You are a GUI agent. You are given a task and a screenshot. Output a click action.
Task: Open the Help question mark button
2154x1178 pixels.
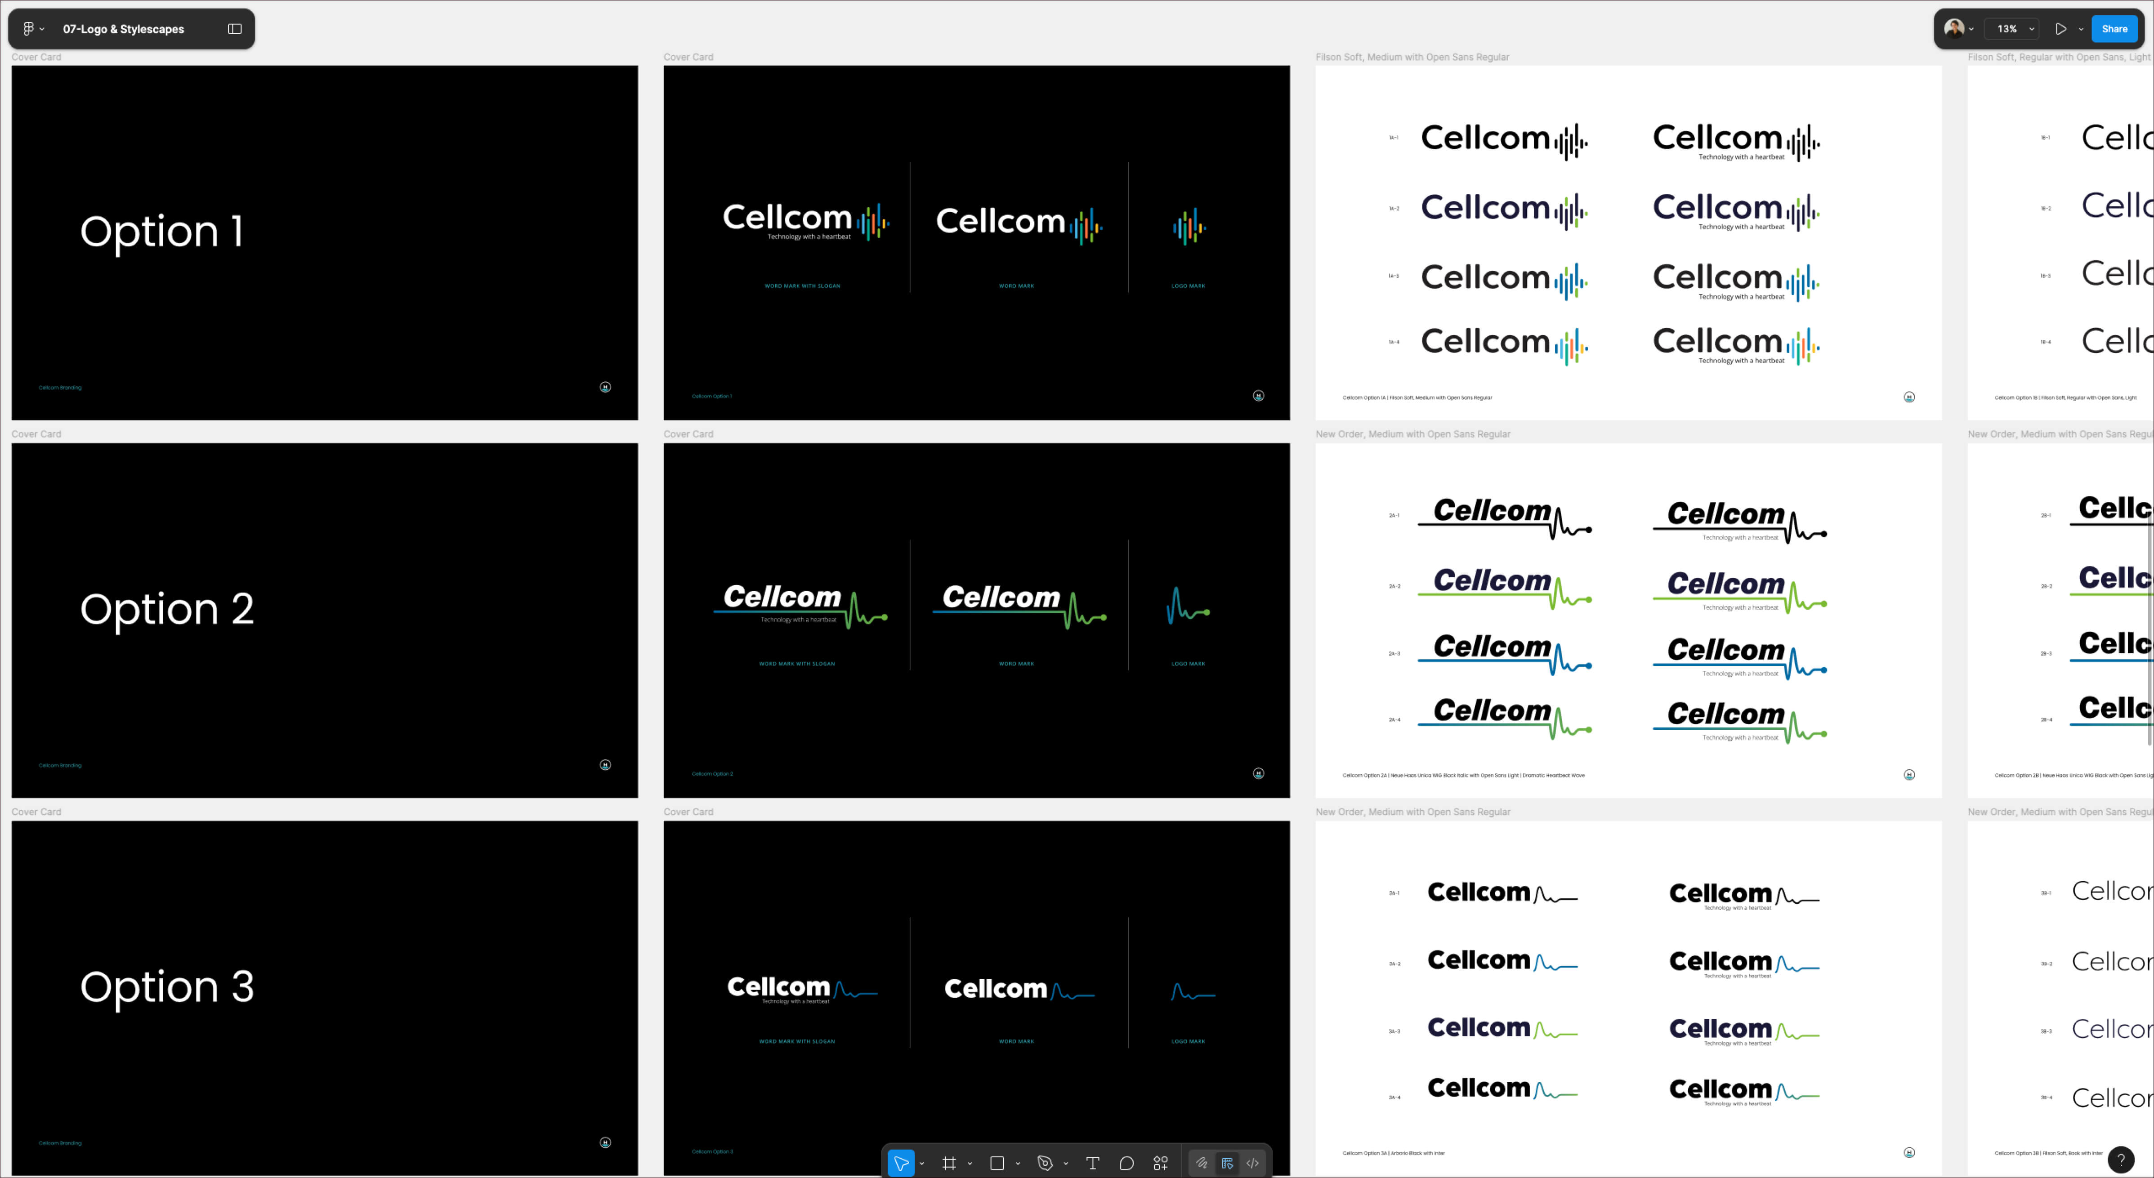point(2121,1159)
